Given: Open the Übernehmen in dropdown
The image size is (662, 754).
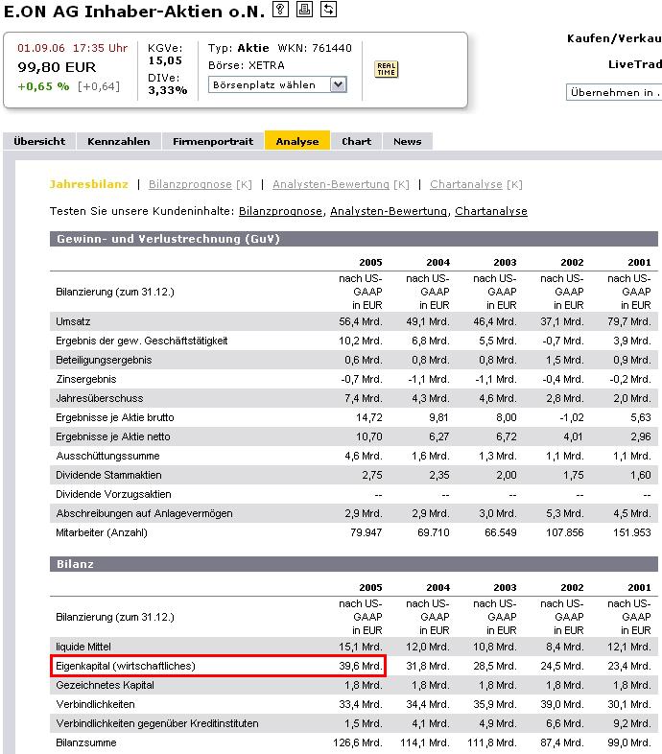Looking at the screenshot, I should 614,93.
